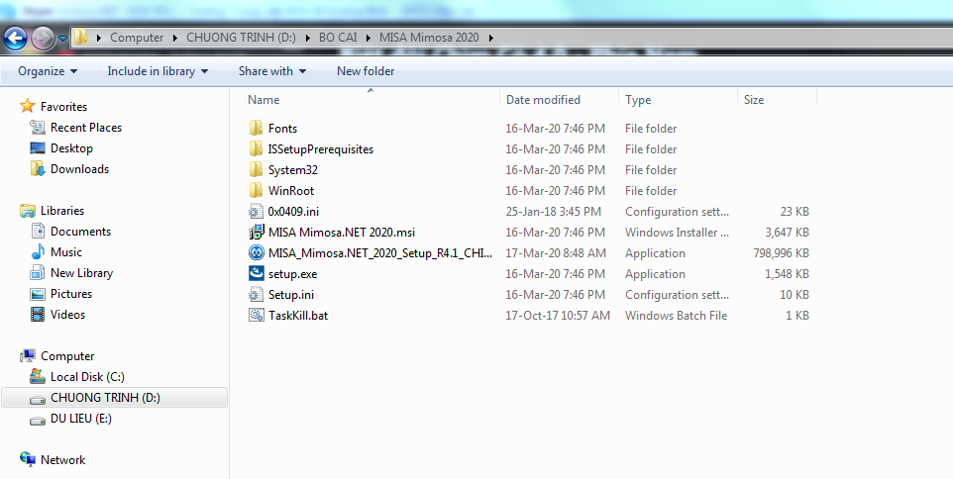This screenshot has height=479, width=953.
Task: Select the WinRoot folder icon
Action: [256, 191]
